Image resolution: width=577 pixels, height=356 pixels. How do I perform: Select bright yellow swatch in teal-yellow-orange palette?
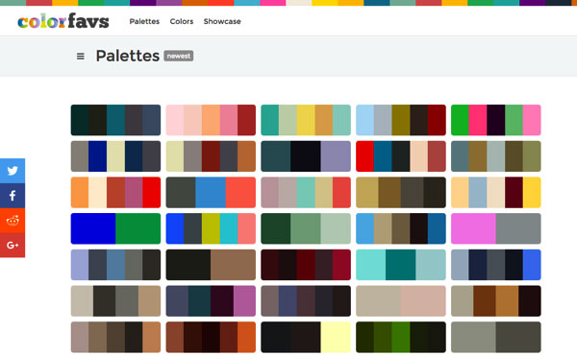306,120
